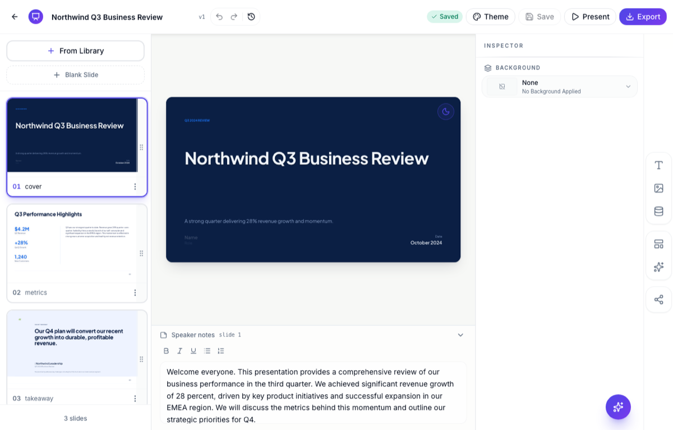Click the Speaker notes label
The height and width of the screenshot is (430, 673).
pos(193,335)
